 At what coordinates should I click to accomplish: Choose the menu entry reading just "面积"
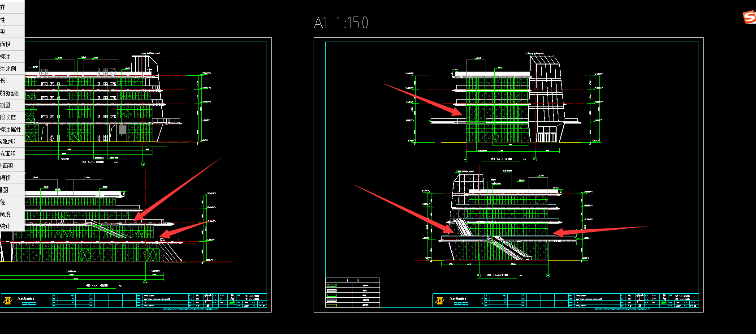click(x=12, y=44)
